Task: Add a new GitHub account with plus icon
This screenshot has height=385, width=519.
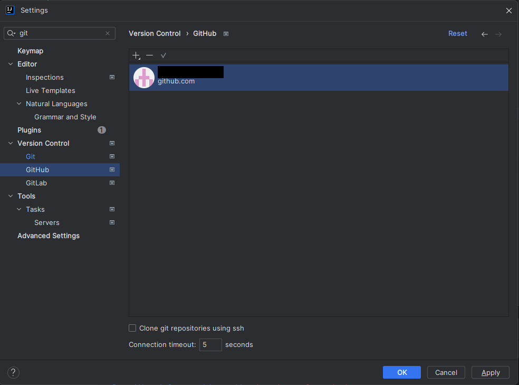Action: pyautogui.click(x=136, y=55)
